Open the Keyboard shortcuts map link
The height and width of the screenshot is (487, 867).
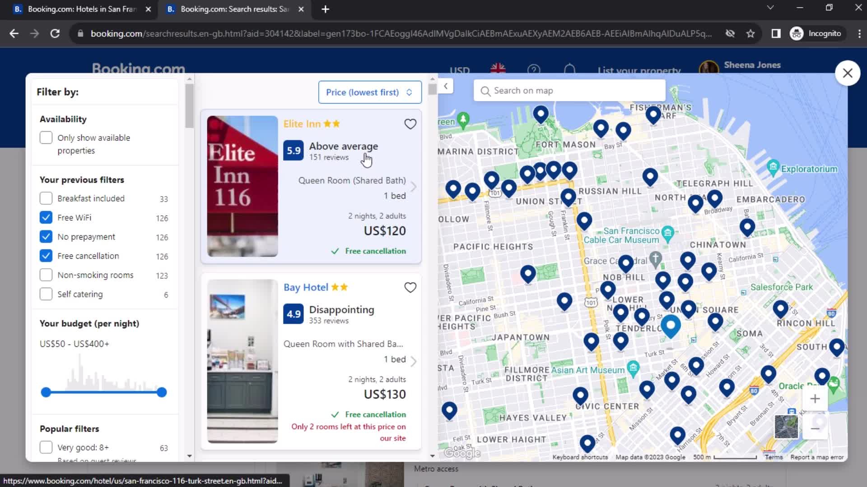coord(580,457)
